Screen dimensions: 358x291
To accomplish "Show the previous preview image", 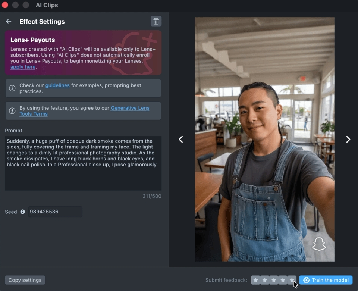I will click(x=181, y=139).
